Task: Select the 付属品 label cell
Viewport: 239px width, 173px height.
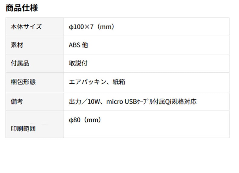Action: click(x=20, y=64)
